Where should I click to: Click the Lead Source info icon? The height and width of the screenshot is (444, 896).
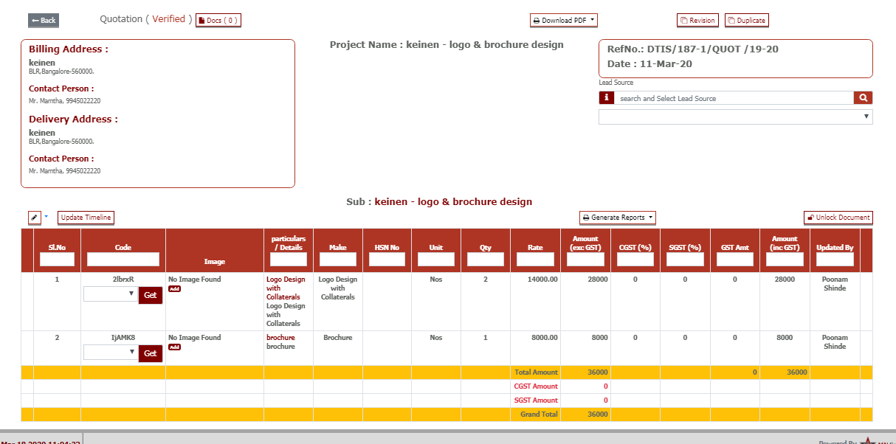coord(606,98)
